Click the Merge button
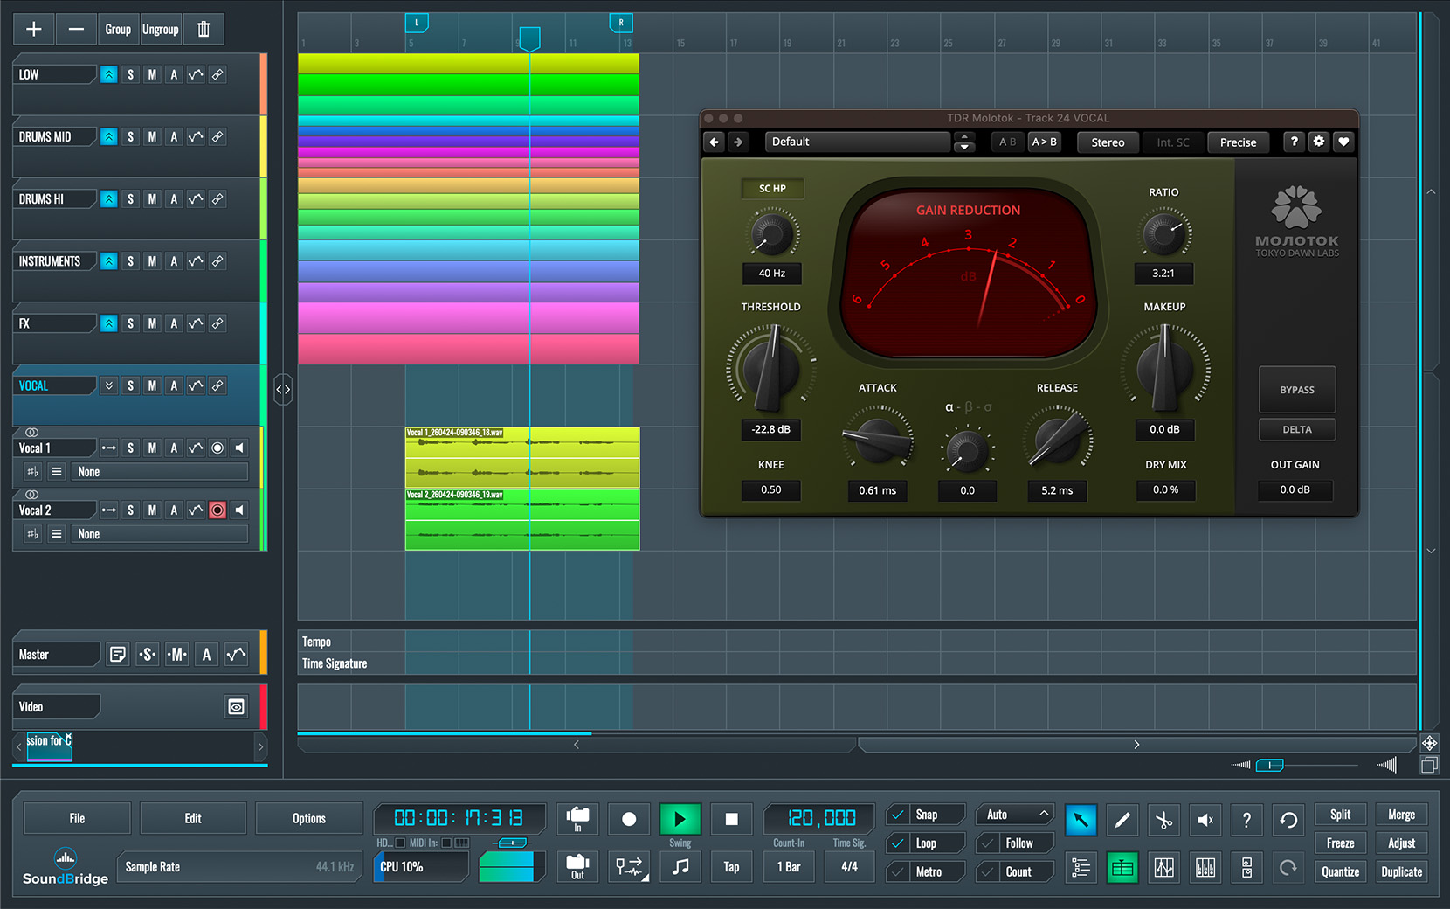The width and height of the screenshot is (1450, 909). coord(1401,815)
